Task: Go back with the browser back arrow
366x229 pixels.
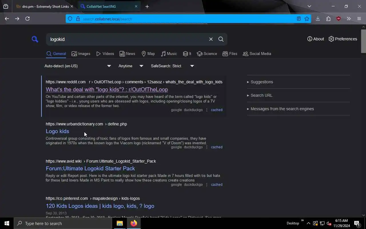Action: click(7, 19)
